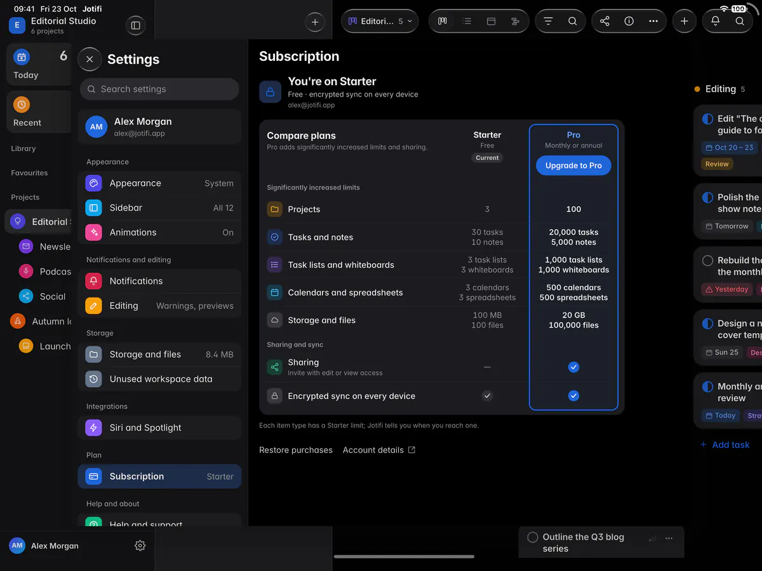The image size is (762, 571).
Task: Open Siri and Spotlight settings
Action: (x=159, y=428)
